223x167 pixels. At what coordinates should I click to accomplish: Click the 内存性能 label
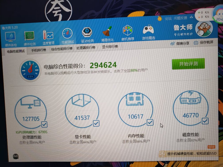pyautogui.click(x=136, y=136)
